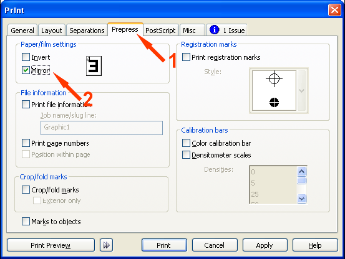Click the Apply button
The image size is (345, 259).
(265, 245)
